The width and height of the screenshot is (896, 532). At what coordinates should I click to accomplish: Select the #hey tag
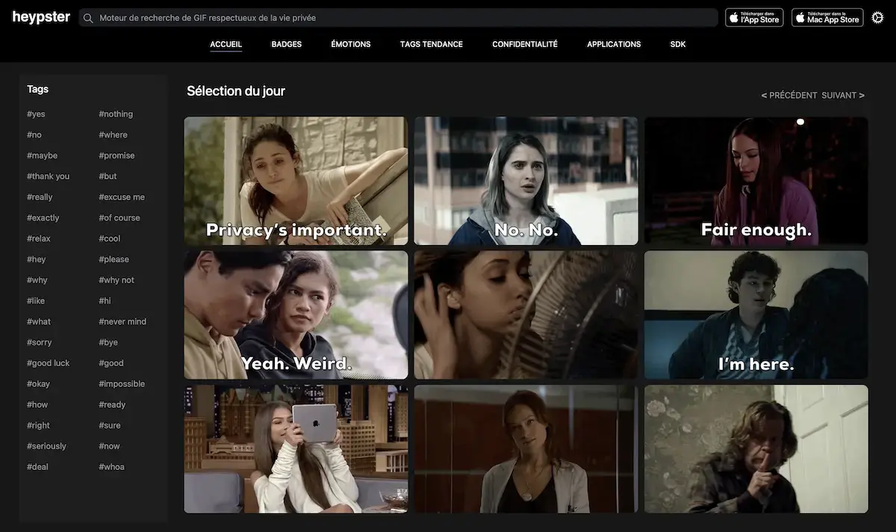[x=36, y=259]
